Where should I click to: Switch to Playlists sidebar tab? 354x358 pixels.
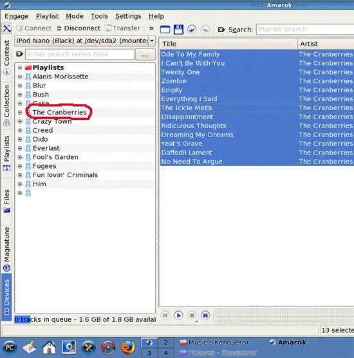pos(6,153)
